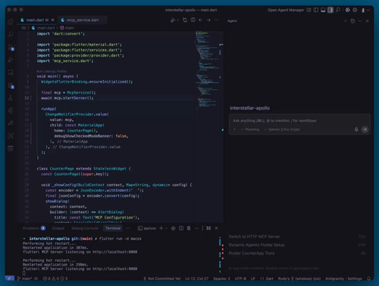This screenshot has width=379, height=286.
Task: Switch to the mcp_service.dart tab
Action: [83, 20]
